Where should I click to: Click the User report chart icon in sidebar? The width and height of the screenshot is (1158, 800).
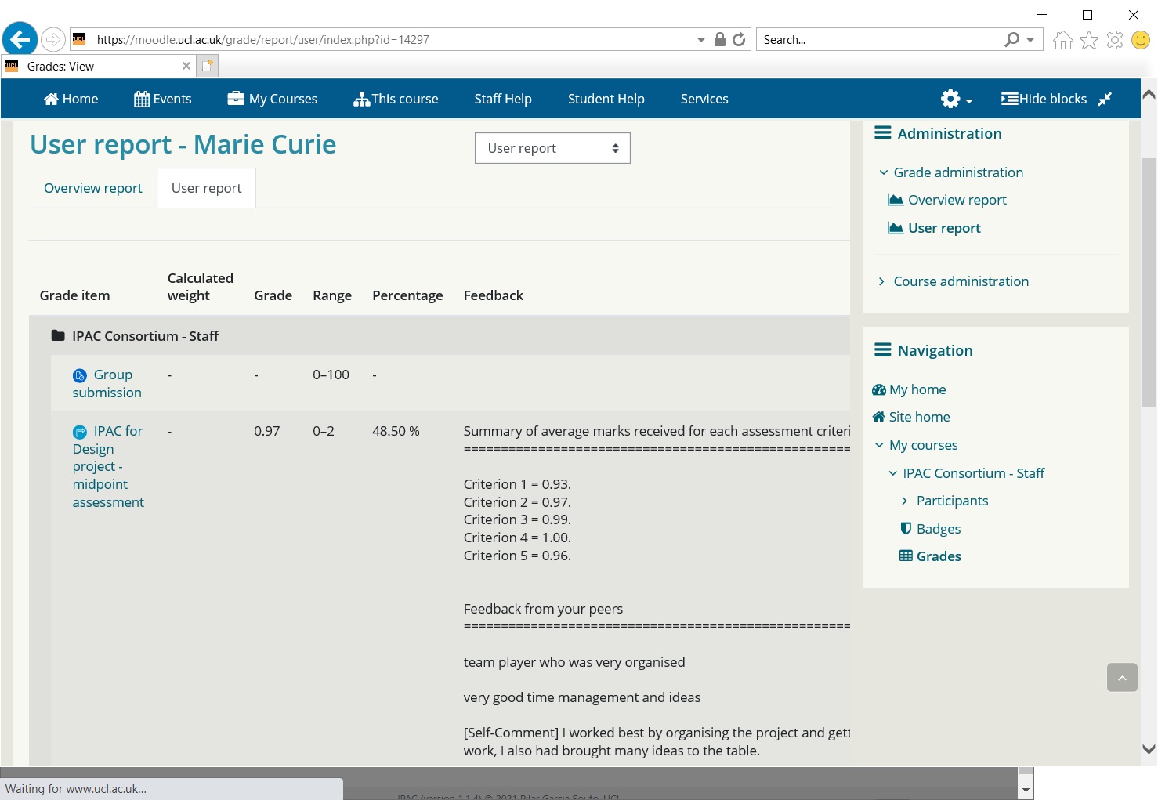tap(896, 228)
